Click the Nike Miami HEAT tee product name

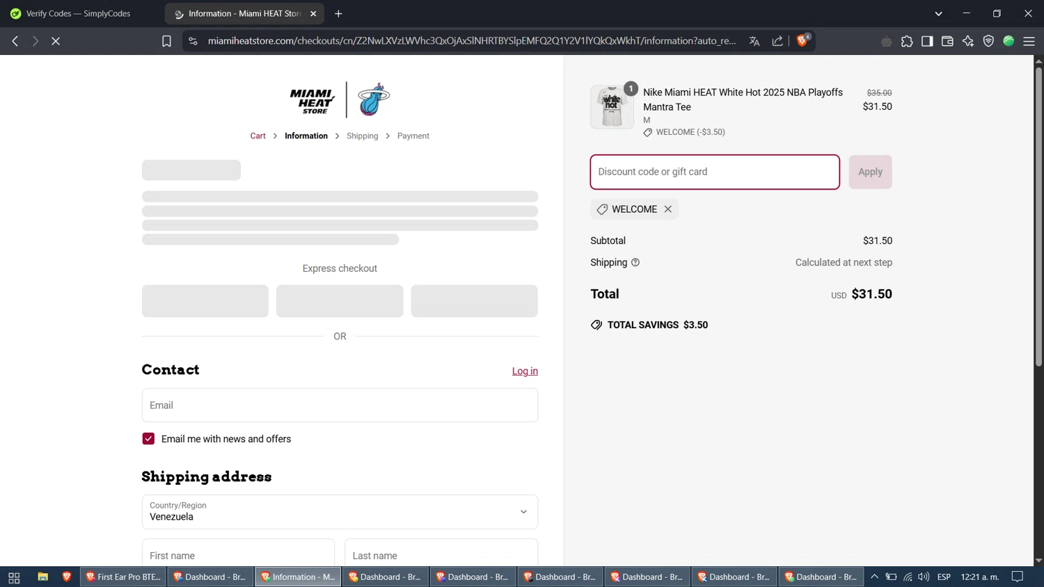(x=743, y=99)
